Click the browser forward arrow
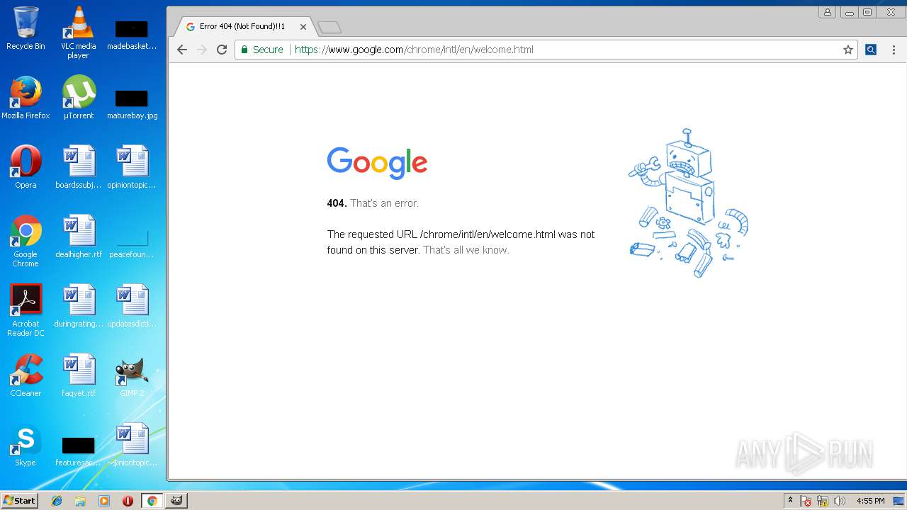The image size is (907, 510). point(202,50)
